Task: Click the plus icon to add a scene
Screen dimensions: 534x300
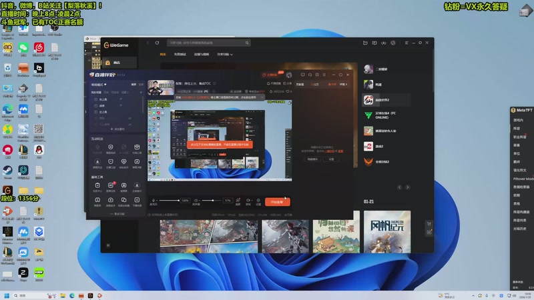Action: (x=141, y=92)
